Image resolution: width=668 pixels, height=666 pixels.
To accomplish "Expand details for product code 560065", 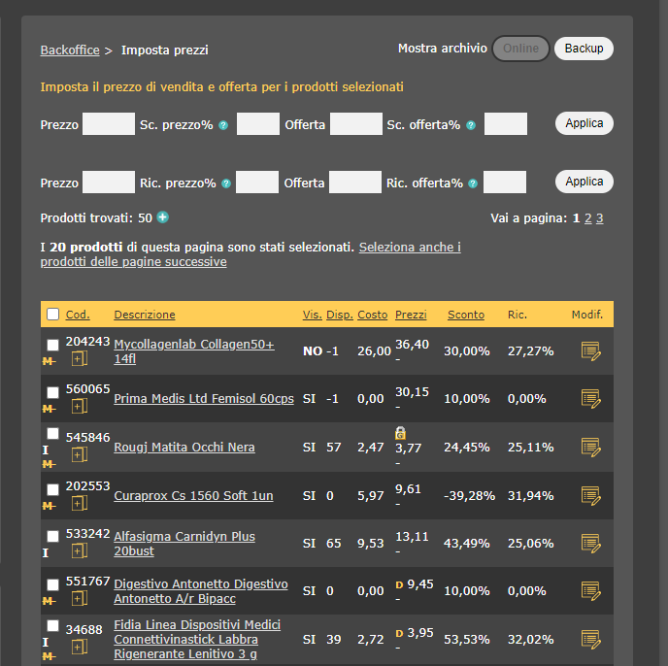I will click(x=79, y=406).
